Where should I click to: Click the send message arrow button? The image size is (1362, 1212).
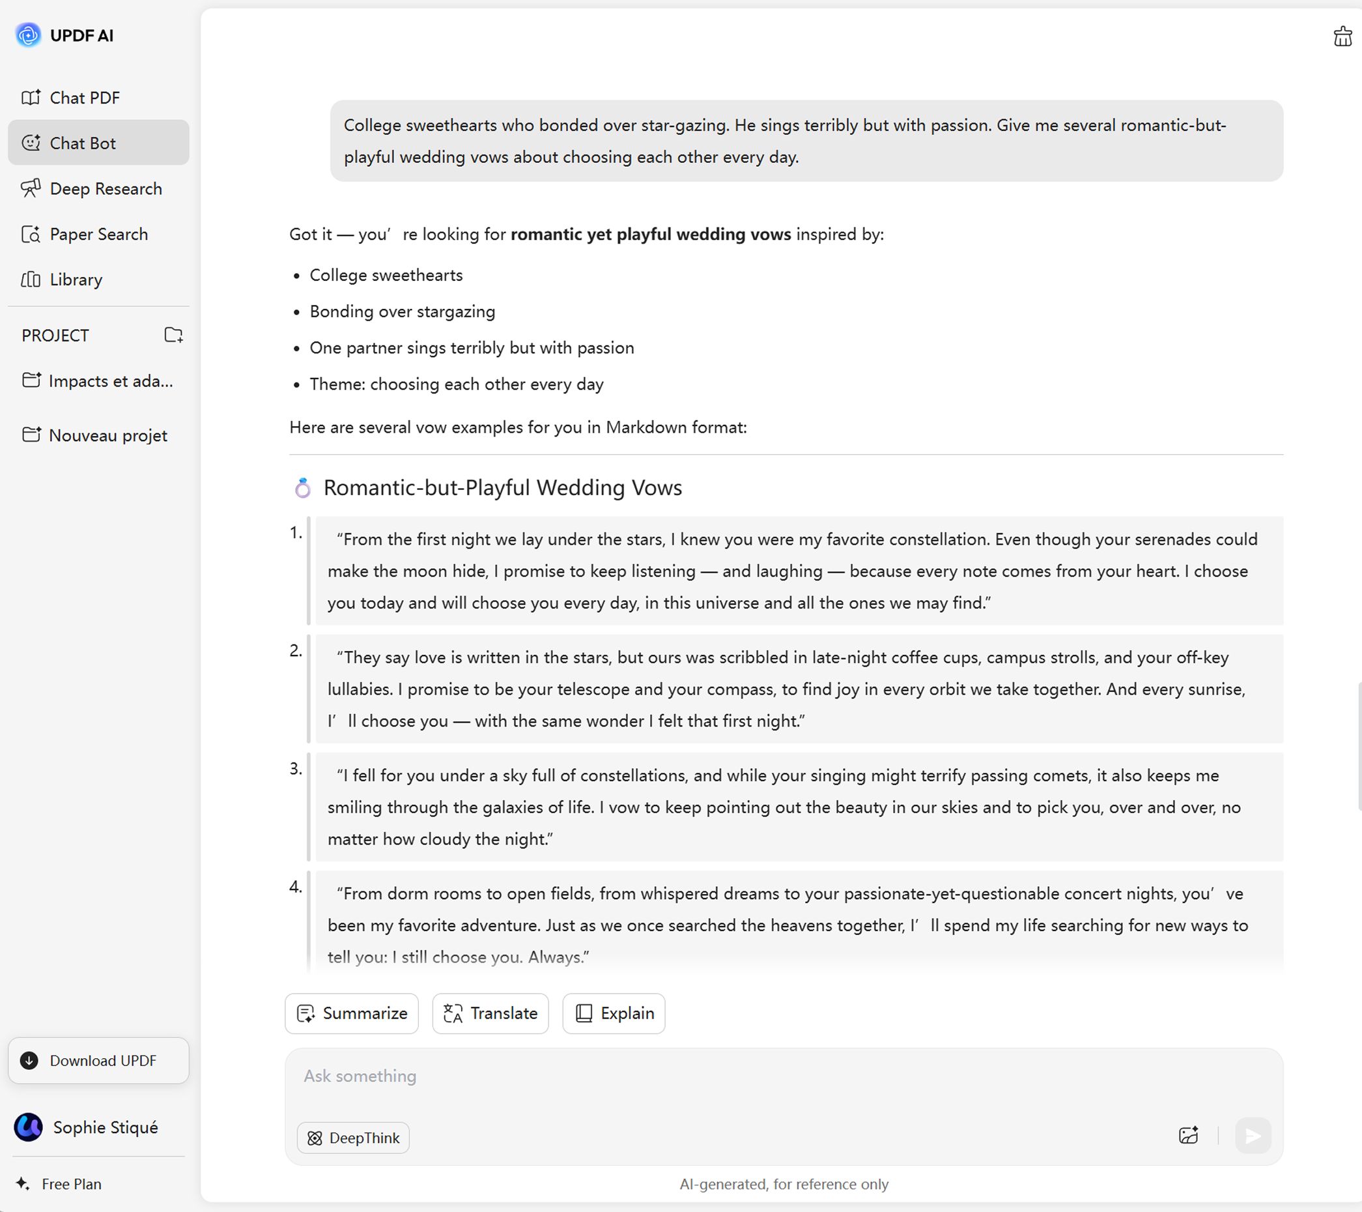coord(1253,1135)
